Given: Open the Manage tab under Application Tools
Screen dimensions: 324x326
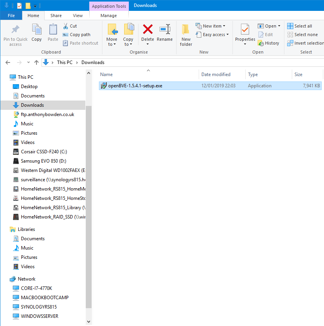Looking at the screenshot, I should point(109,16).
